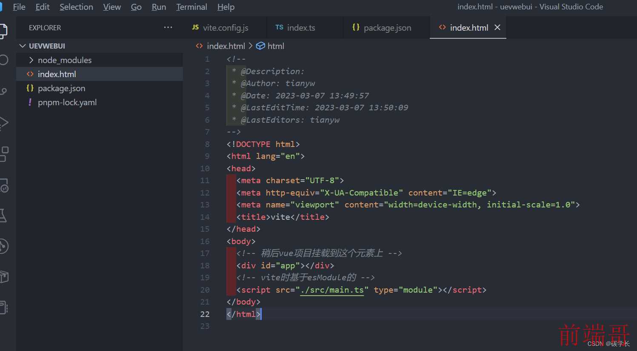Click the meta charset="UTF-8" line
The height and width of the screenshot is (351, 637).
(x=290, y=181)
